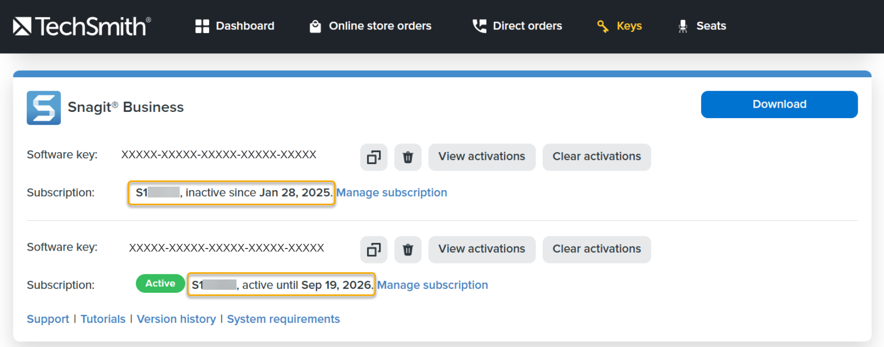Viewport: 884px width, 347px height.
Task: Open the Version history link
Action: 176,319
